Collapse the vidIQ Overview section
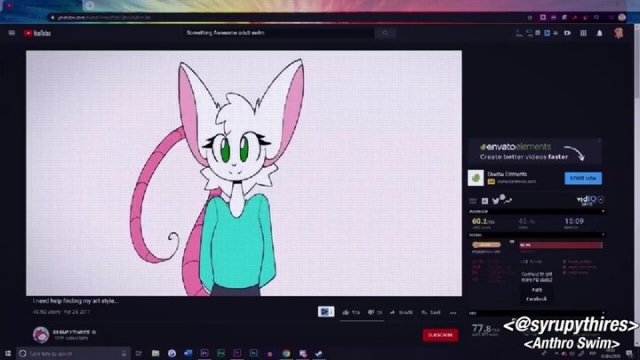This screenshot has height=360, width=640. 603,212
